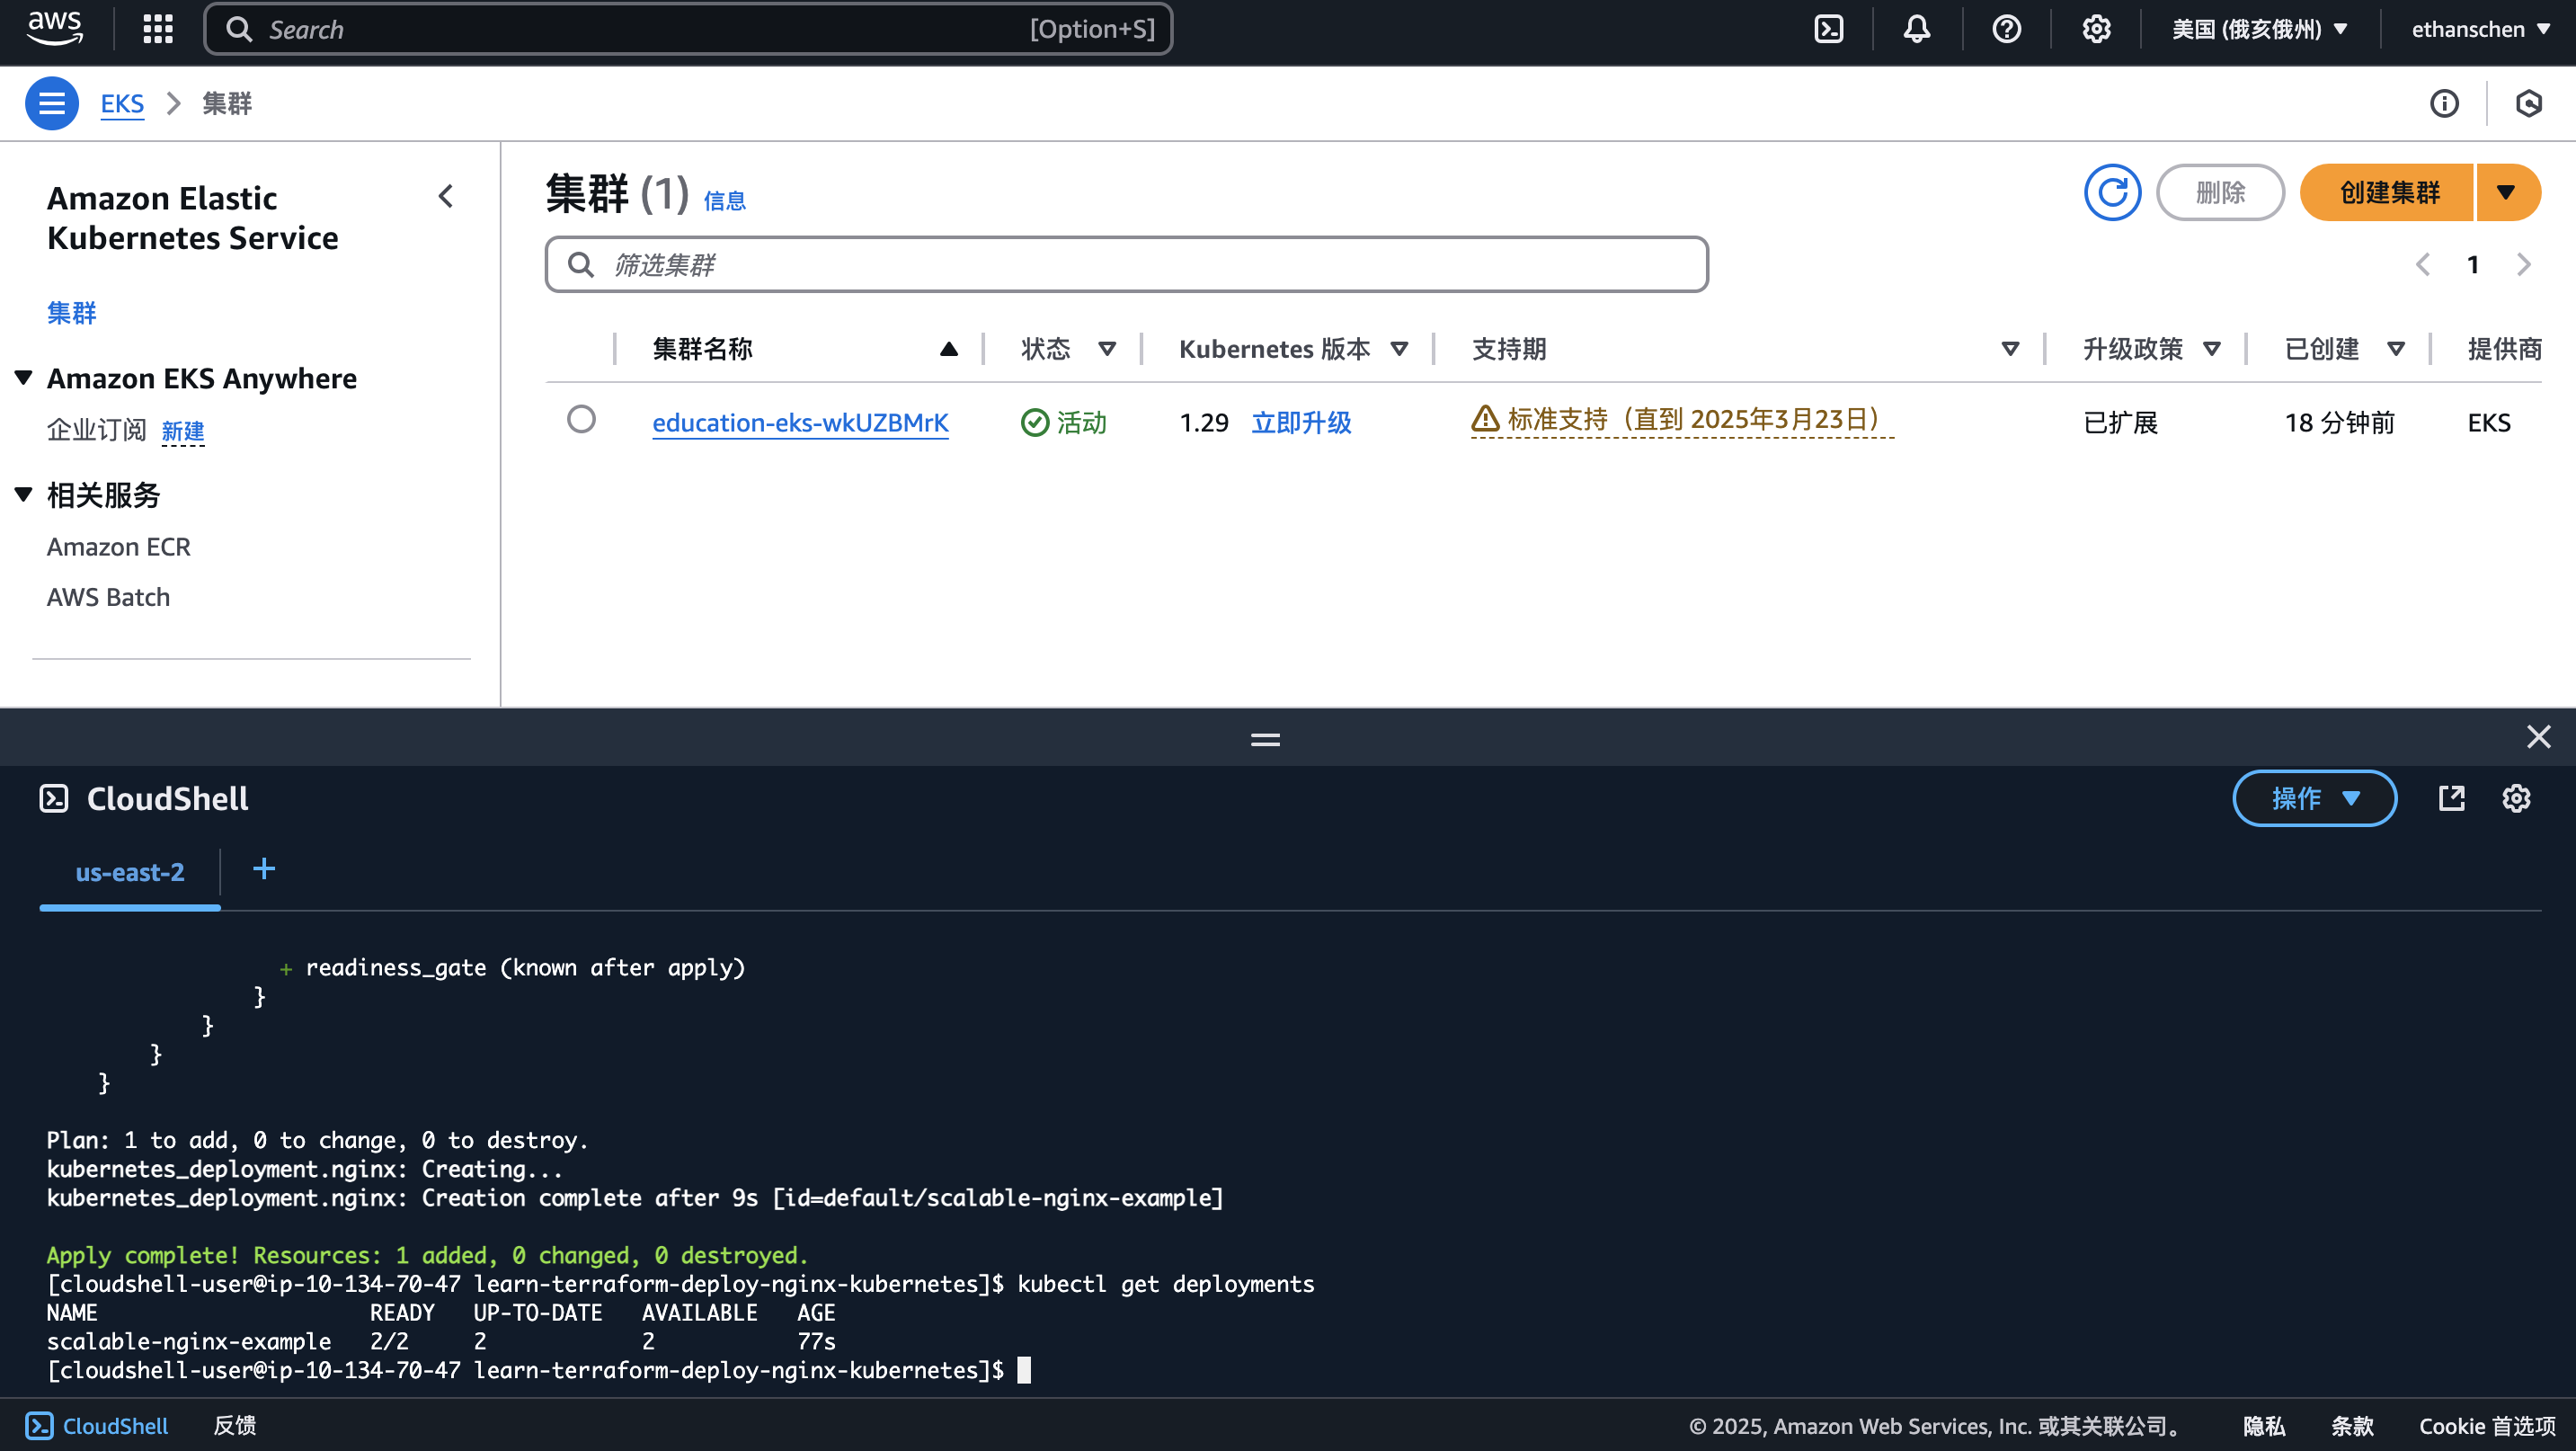The width and height of the screenshot is (2576, 1451).
Task: Open the notifications bell
Action: click(1916, 29)
